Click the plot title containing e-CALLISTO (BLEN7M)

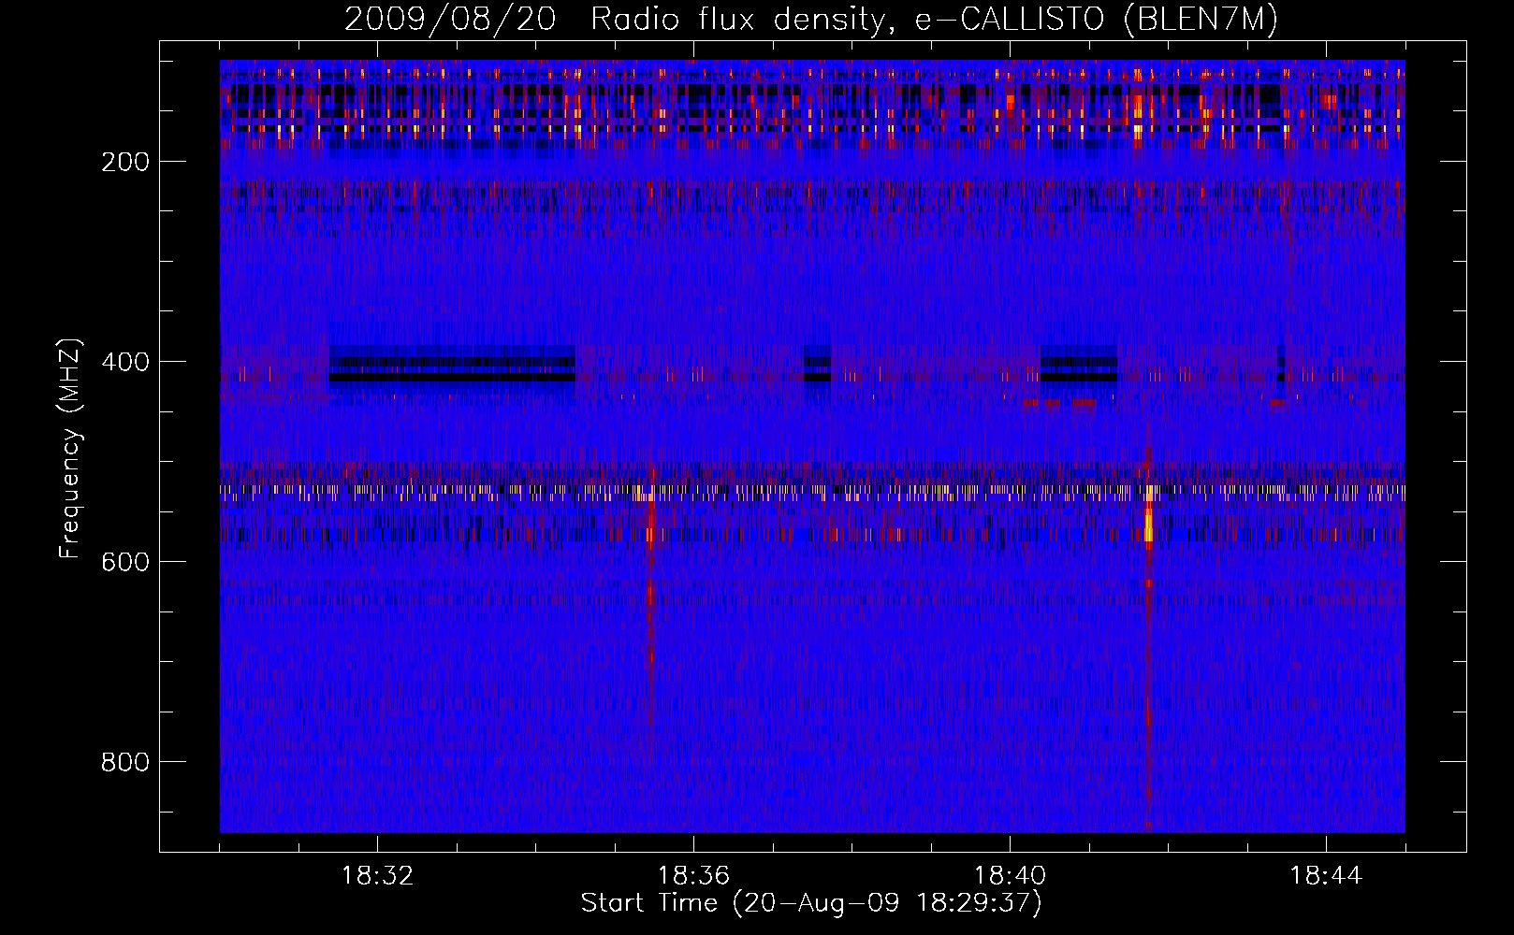[811, 19]
